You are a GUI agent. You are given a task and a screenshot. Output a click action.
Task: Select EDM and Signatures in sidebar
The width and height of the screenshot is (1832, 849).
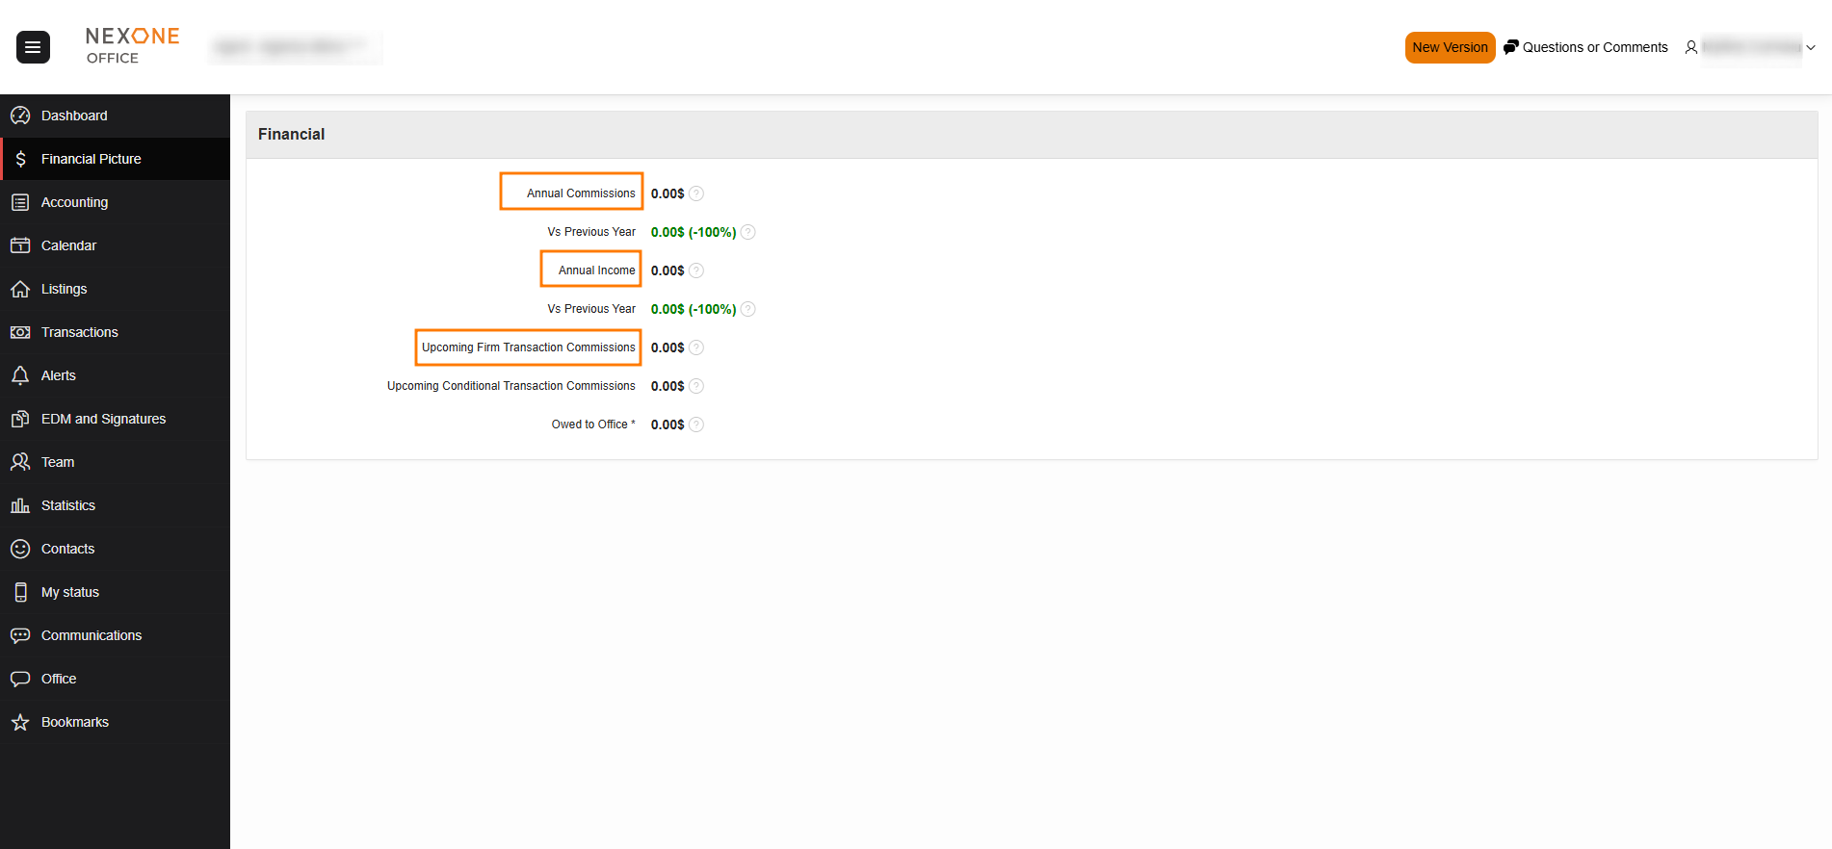[x=103, y=419]
